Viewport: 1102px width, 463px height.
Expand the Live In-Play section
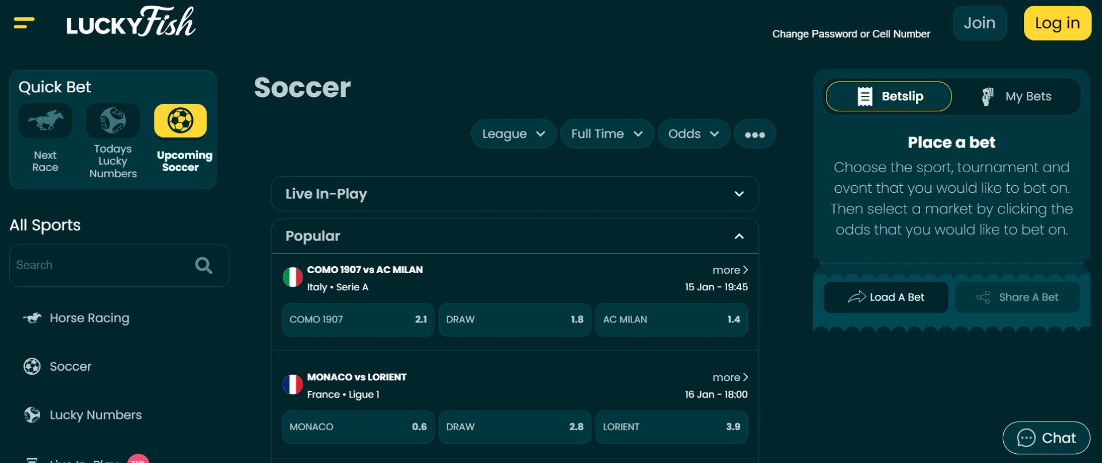click(x=739, y=194)
